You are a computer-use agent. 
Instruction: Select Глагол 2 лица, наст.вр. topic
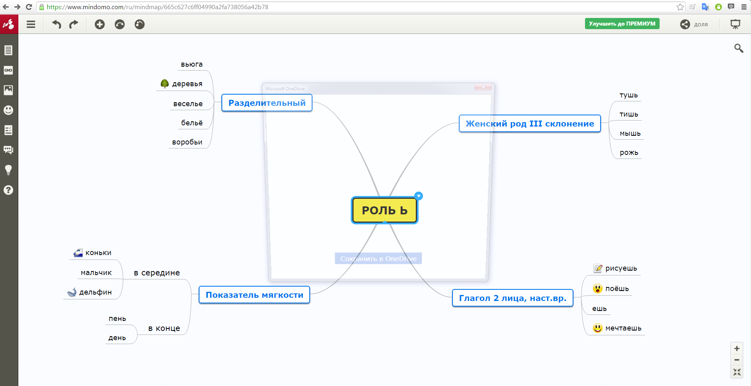[513, 298]
